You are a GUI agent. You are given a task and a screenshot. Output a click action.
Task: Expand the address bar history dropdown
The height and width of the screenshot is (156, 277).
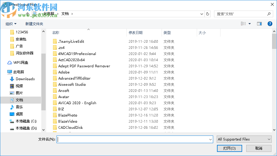coord(201,14)
